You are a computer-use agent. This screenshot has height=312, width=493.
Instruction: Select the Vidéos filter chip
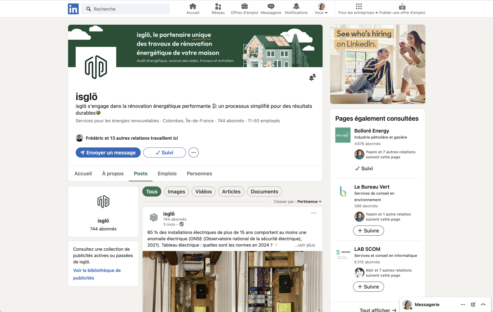click(x=204, y=192)
